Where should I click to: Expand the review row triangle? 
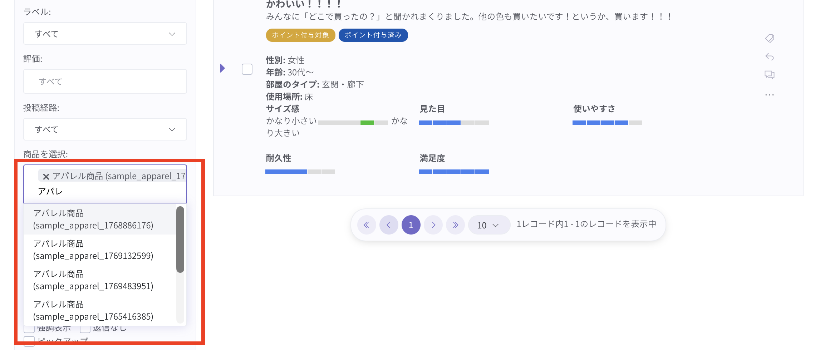click(222, 68)
